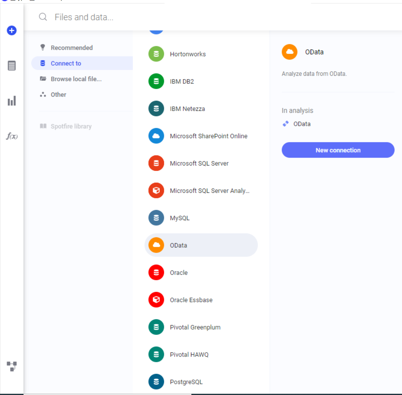The image size is (402, 395).
Task: Choose Microsoft SQL Server Analy... label
Action: coord(209,191)
